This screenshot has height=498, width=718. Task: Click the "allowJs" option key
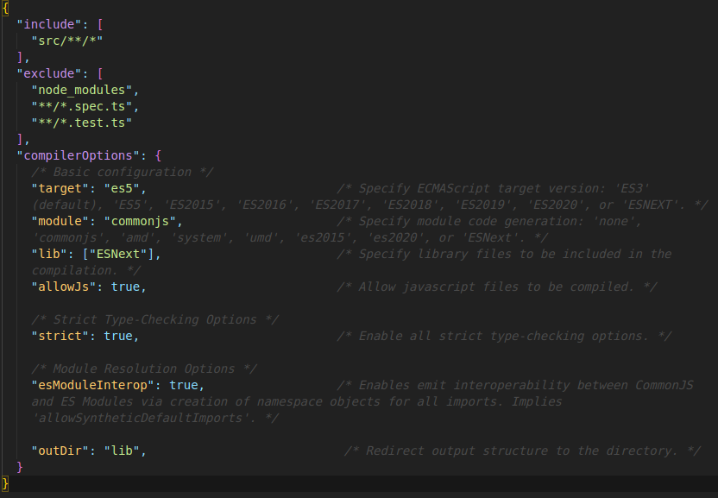tap(63, 287)
